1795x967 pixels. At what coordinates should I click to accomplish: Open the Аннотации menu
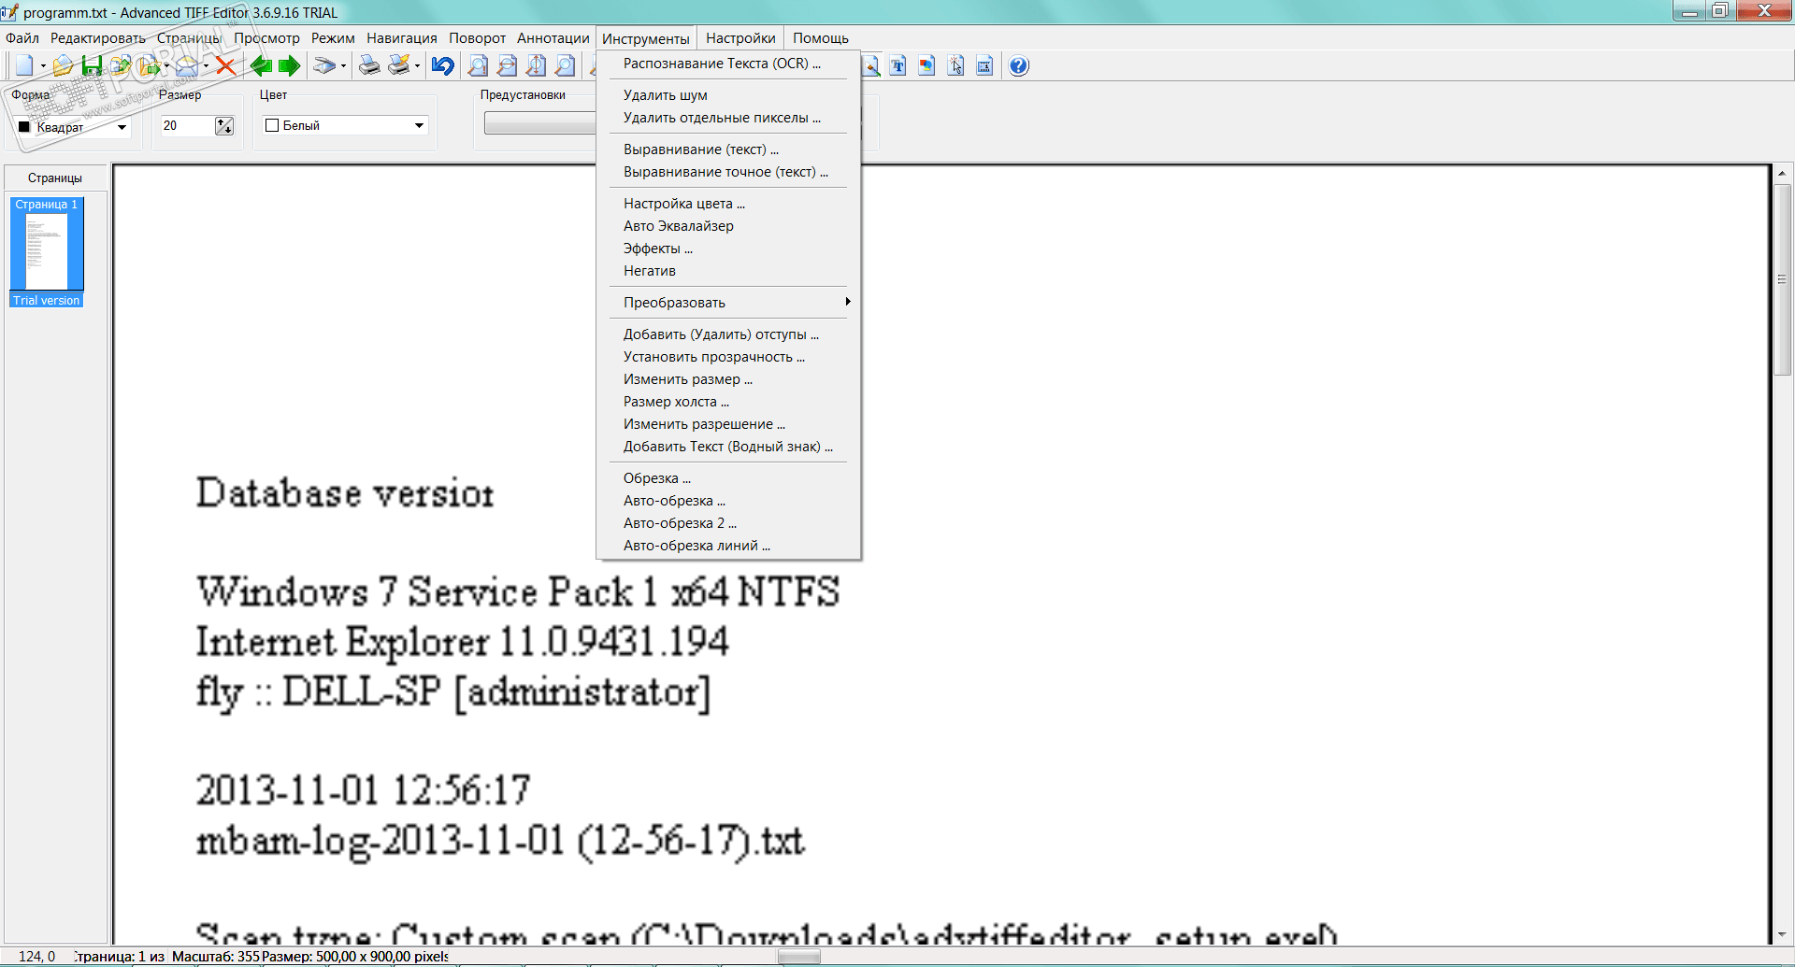tap(553, 38)
